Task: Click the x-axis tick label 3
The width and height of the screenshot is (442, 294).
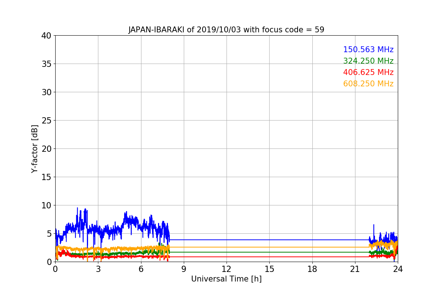Action: [x=98, y=269]
